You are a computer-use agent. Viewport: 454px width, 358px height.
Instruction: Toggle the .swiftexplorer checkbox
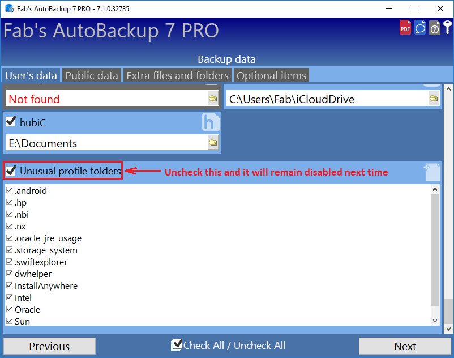pos(10,261)
